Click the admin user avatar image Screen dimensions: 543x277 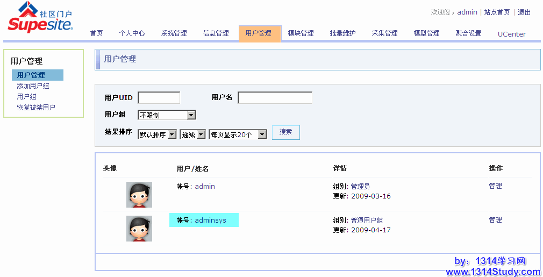tap(139, 195)
